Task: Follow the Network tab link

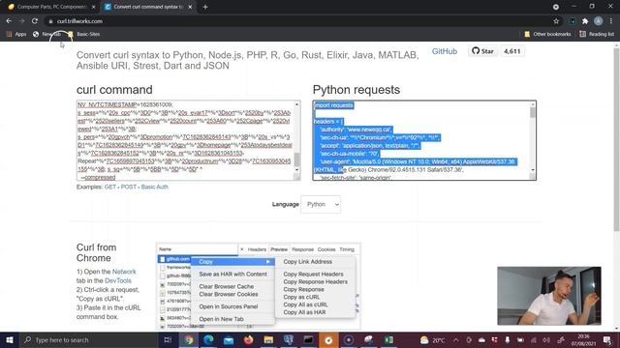Action: [x=124, y=272]
